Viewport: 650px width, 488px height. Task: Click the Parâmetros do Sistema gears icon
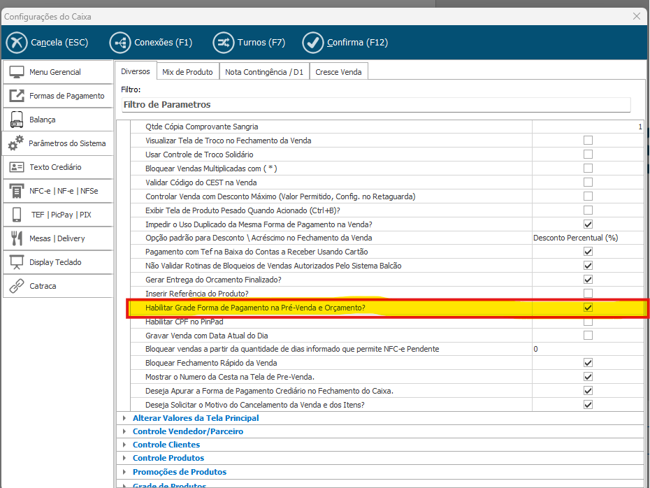tap(16, 143)
